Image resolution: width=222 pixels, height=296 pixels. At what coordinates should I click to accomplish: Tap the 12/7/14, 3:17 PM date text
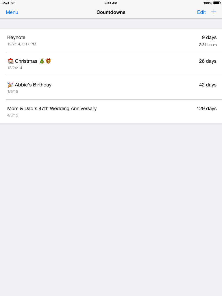click(22, 44)
